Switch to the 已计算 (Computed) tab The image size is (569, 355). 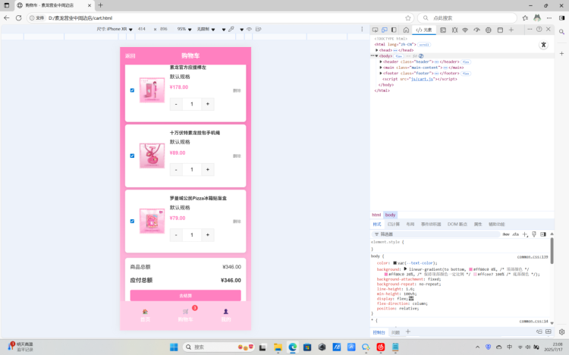[x=393, y=225]
